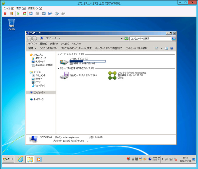This screenshot has width=198, height=169.
Task: Show hidden tray icons arrow
Action: click(162, 159)
